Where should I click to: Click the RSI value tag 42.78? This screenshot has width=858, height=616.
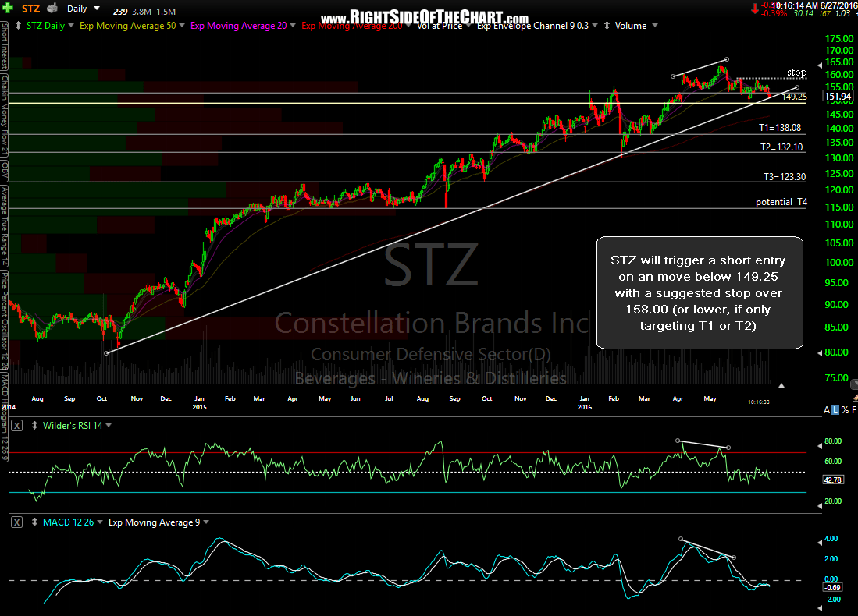point(833,480)
